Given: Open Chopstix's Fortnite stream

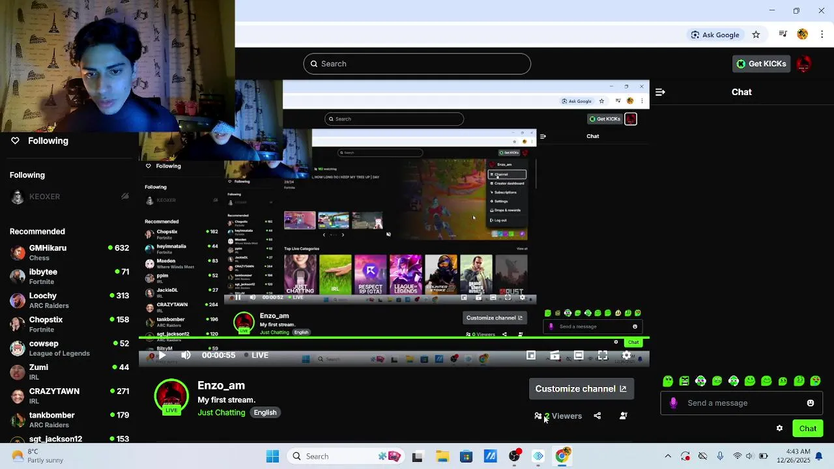Looking at the screenshot, I should pos(69,324).
